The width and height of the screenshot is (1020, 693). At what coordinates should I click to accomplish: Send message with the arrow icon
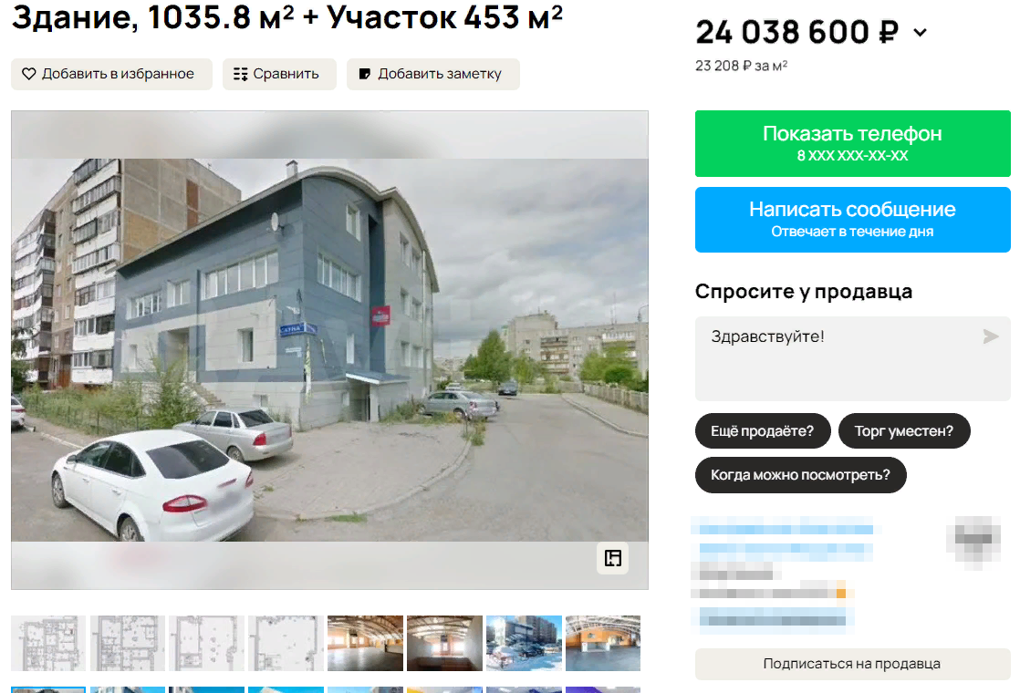(990, 336)
